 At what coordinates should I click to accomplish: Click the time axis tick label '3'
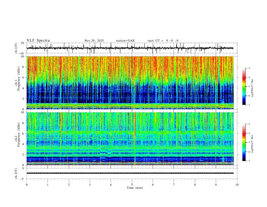pyautogui.click(x=90, y=185)
